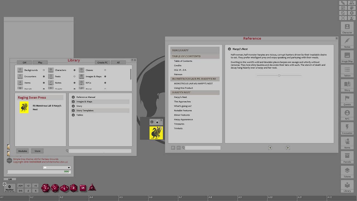Click the Modules button in the Library
357x201 pixels.
click(22, 151)
